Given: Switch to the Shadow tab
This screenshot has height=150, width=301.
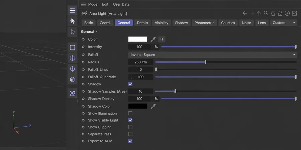Looking at the screenshot, I should pyautogui.click(x=181, y=23).
